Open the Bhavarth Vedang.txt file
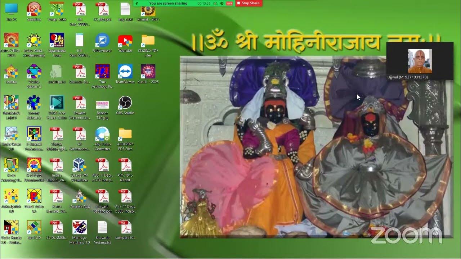The width and height of the screenshot is (461, 259). click(102, 232)
